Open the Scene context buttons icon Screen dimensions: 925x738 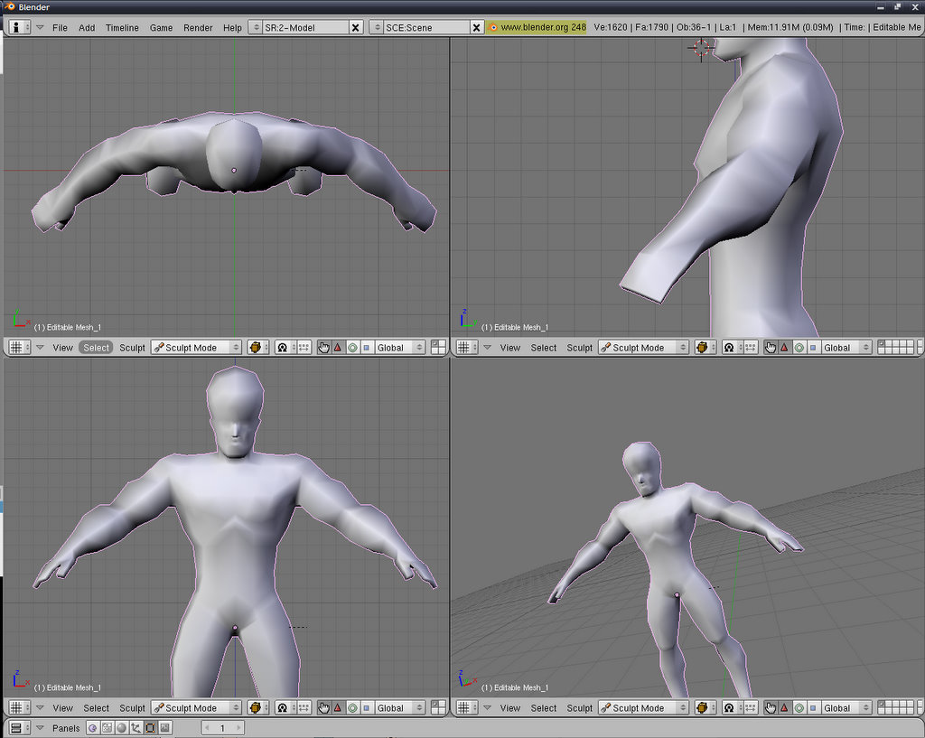164,727
